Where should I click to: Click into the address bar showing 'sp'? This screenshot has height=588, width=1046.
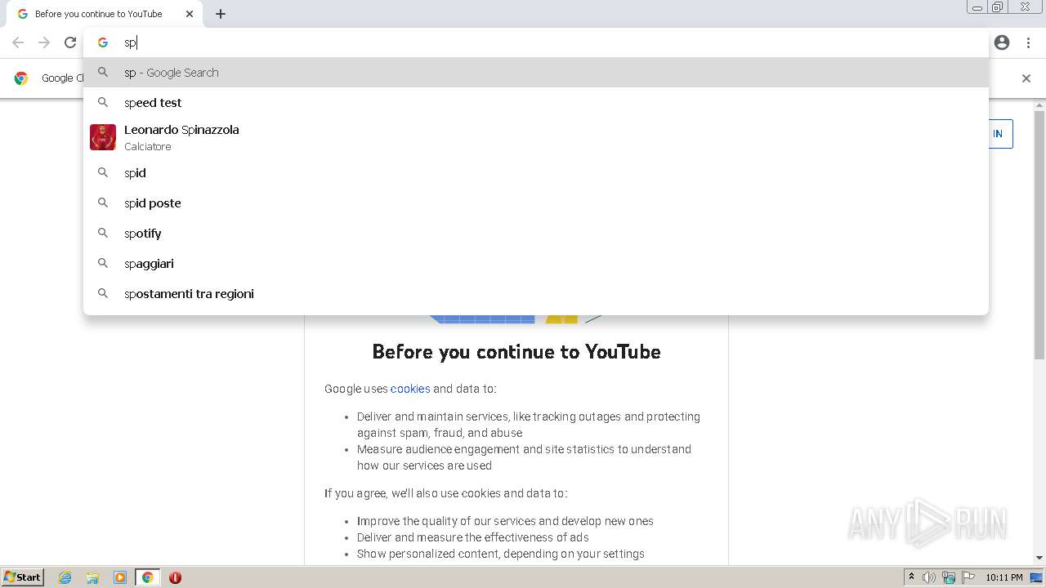point(536,42)
